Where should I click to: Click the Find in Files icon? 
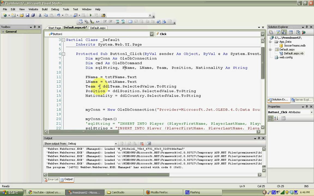[x=103, y=15]
